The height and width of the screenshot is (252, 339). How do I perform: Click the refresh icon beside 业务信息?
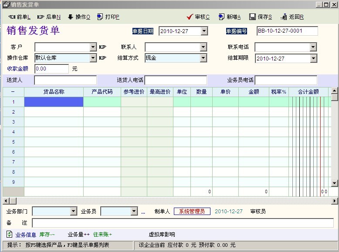[9, 234]
